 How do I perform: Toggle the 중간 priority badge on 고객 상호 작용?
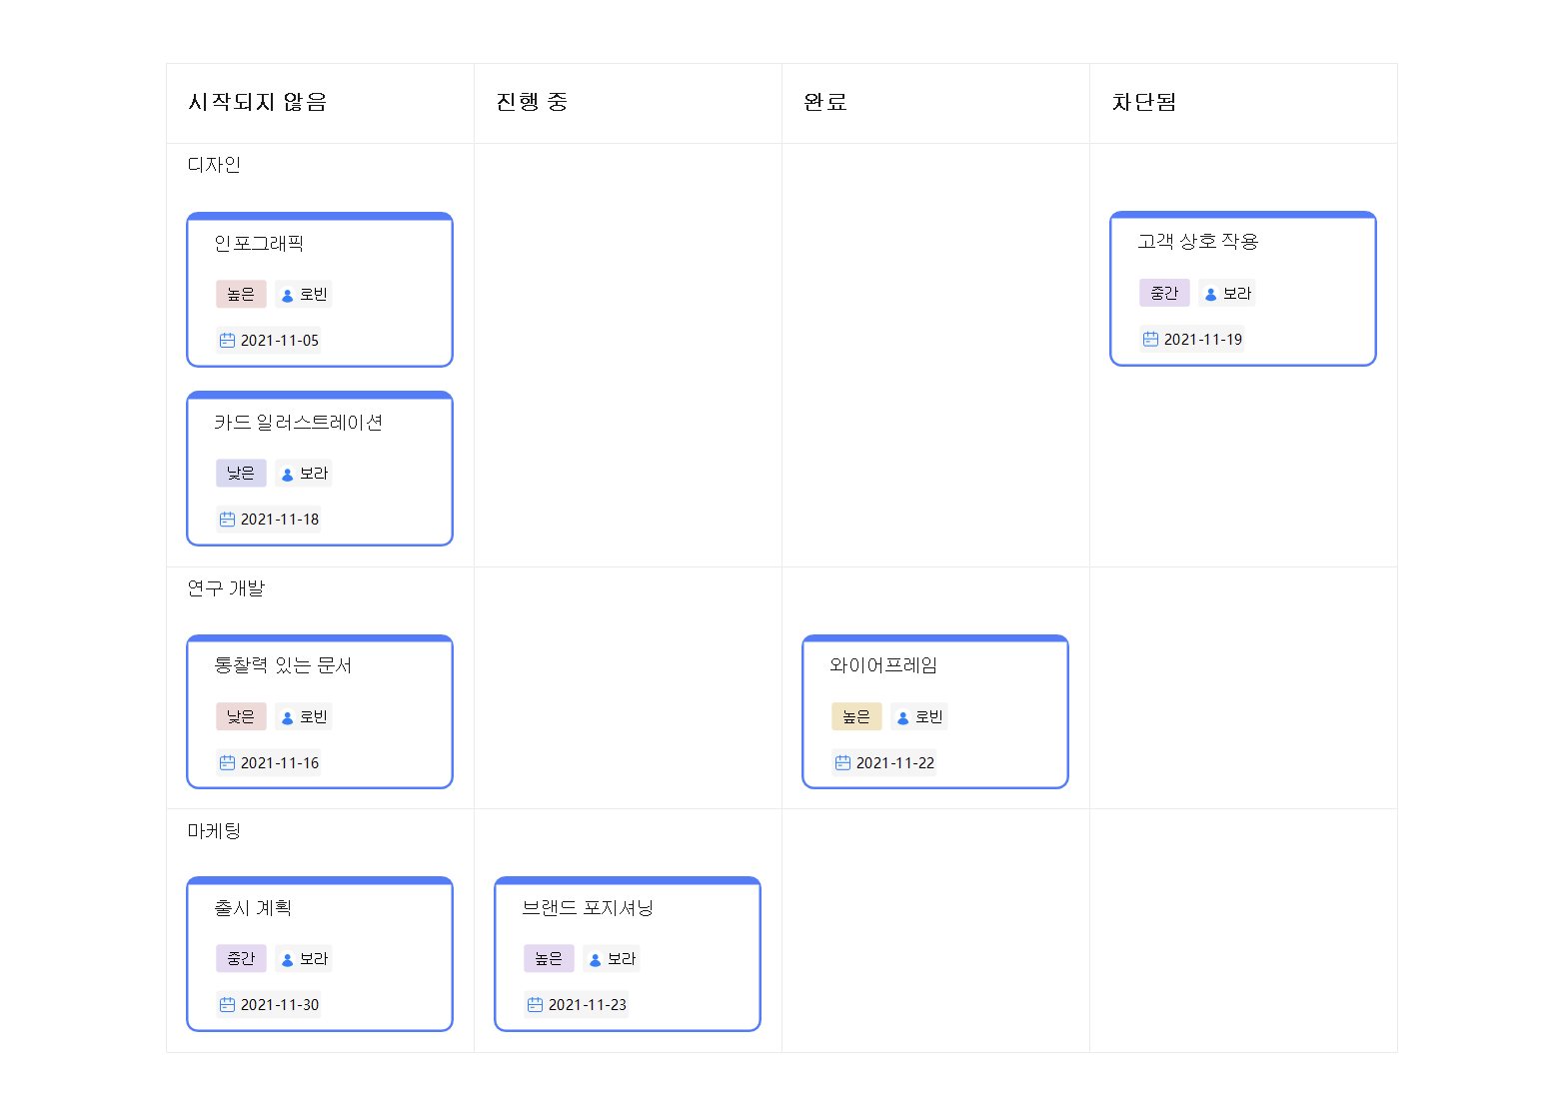pyautogui.click(x=1164, y=293)
